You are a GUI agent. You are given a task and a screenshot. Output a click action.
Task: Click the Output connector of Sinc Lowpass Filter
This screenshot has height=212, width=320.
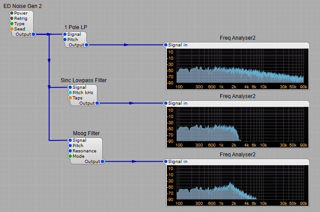97,103
